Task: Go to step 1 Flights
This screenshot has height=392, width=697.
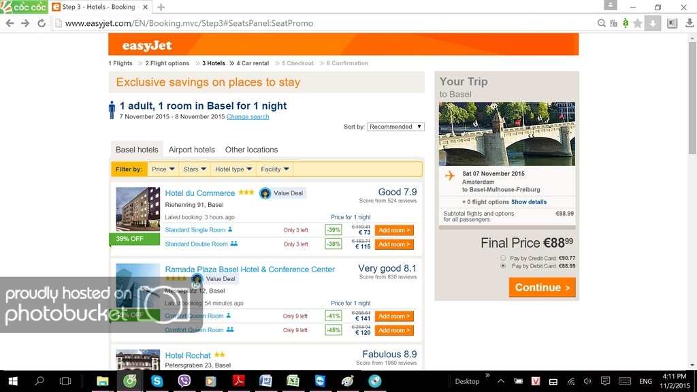Action: (x=120, y=63)
